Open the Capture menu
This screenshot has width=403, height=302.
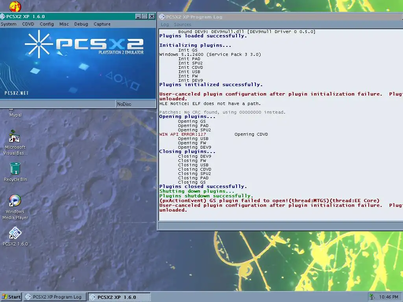(102, 24)
